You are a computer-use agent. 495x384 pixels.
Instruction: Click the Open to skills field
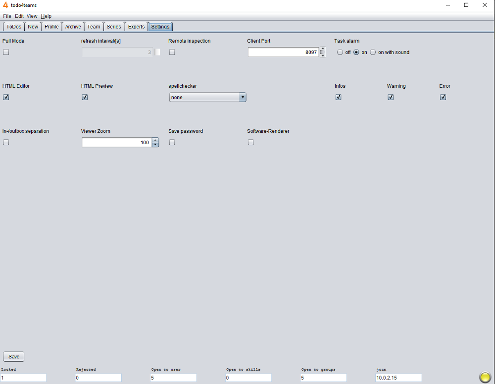[x=248, y=378]
